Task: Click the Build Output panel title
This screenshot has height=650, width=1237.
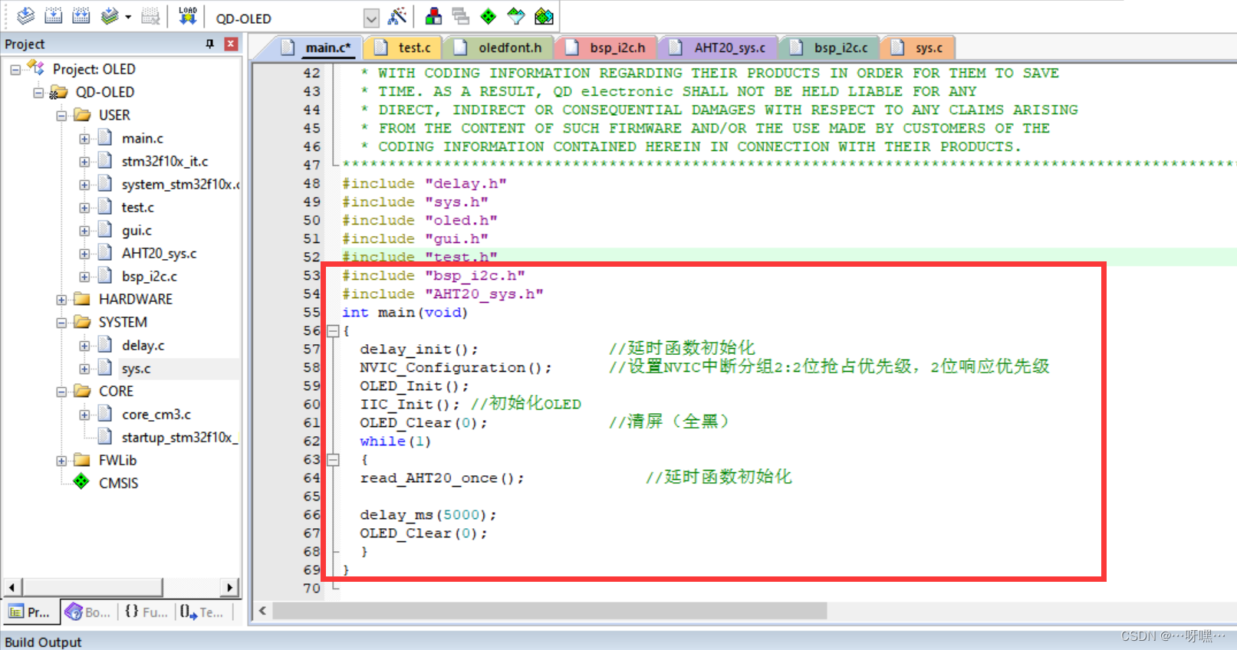Action: [43, 642]
